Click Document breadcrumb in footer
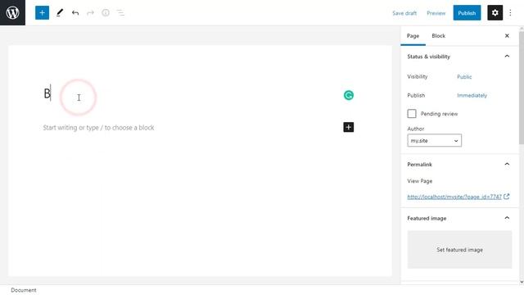The height and width of the screenshot is (295, 524). point(24,290)
